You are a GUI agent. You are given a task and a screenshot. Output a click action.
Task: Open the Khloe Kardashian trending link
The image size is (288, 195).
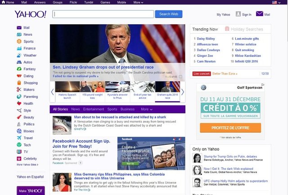coord(248,56)
